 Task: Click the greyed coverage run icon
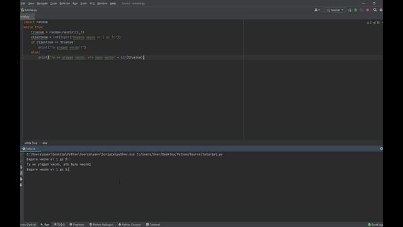point(361,10)
